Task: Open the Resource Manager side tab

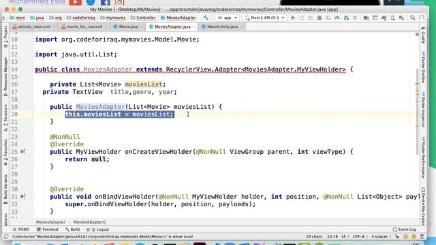Action: [x=5, y=77]
